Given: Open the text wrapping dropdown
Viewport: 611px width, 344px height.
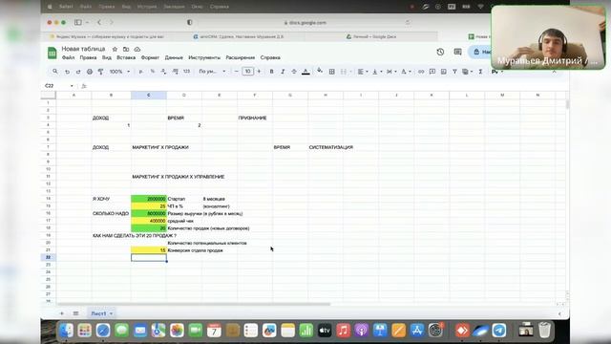Looking at the screenshot, I should (390, 72).
